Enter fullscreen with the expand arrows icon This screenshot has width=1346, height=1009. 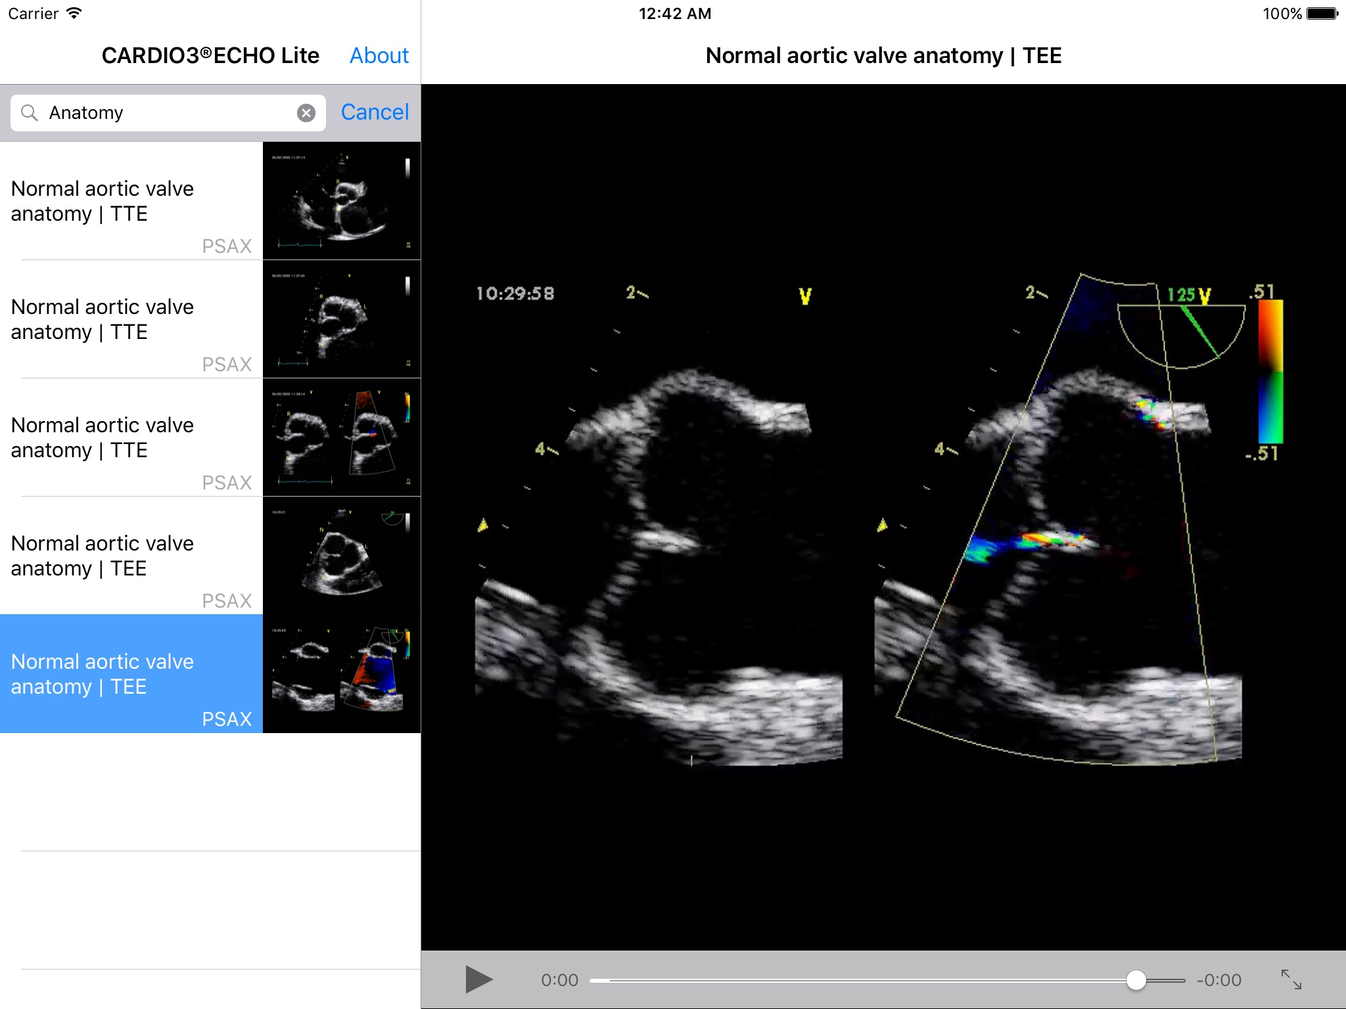pyautogui.click(x=1291, y=979)
